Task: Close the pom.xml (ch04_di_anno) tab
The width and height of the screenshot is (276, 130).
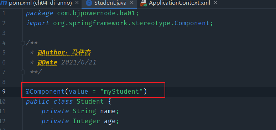Action: click(x=77, y=3)
